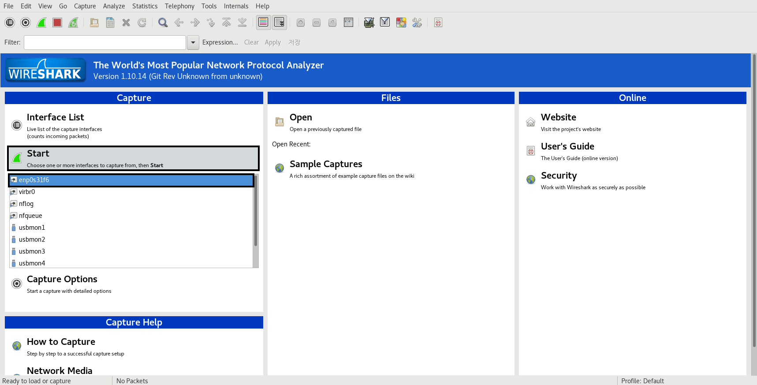Close the capture file with X icon
The image size is (757, 385).
126,22
